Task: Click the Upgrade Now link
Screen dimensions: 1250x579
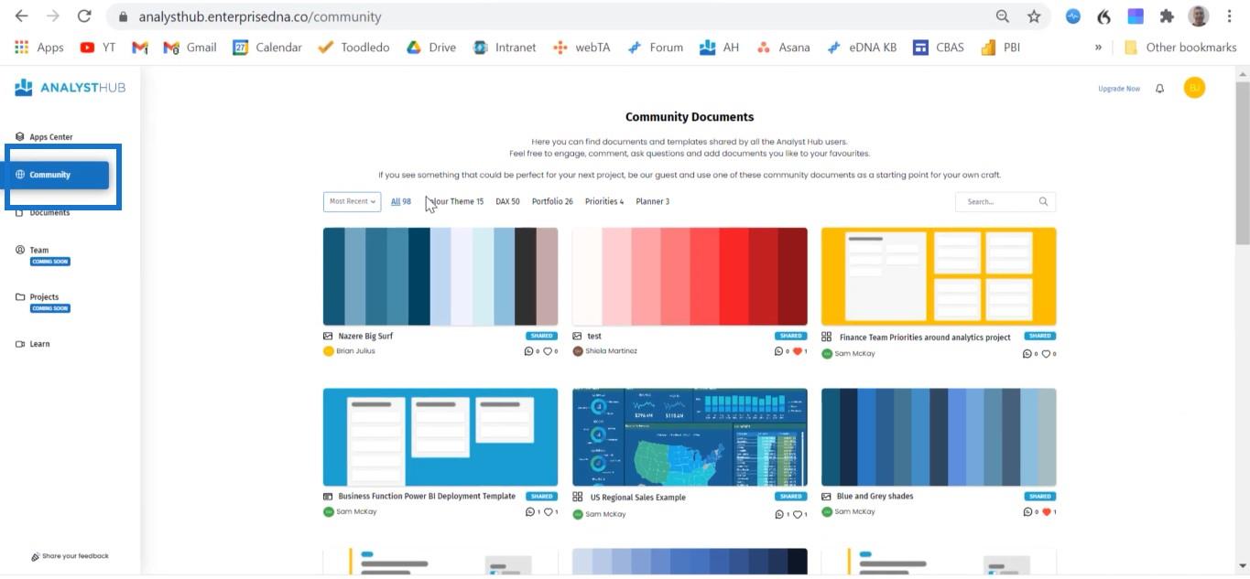Action: pyautogui.click(x=1119, y=89)
